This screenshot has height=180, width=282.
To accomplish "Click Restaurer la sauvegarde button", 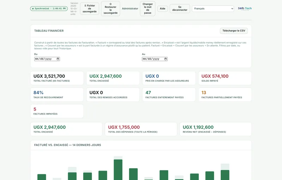I will click(110, 8).
